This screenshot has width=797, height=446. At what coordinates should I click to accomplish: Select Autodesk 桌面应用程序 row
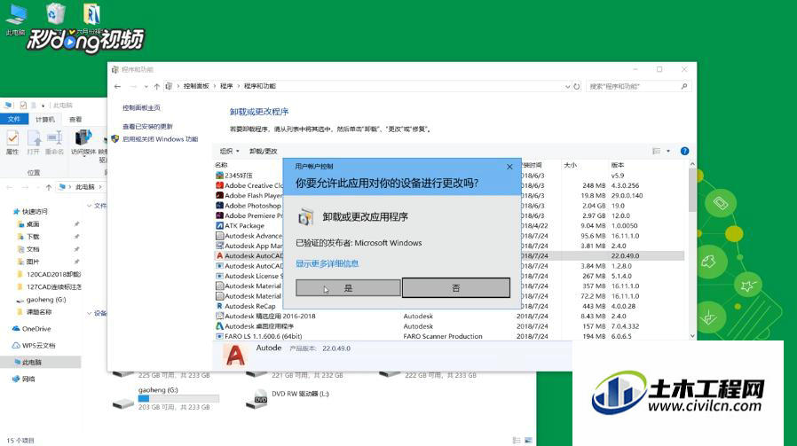pos(450,326)
